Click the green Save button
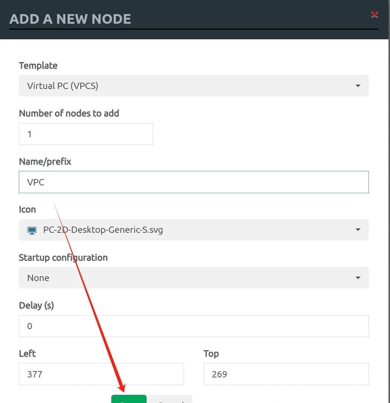 [129, 399]
